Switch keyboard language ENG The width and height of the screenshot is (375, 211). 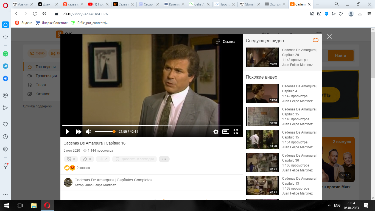click(x=337, y=205)
